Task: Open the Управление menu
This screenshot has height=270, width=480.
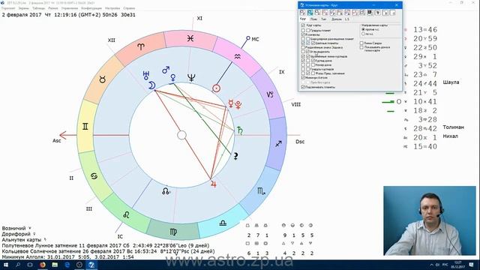Action: point(70,8)
